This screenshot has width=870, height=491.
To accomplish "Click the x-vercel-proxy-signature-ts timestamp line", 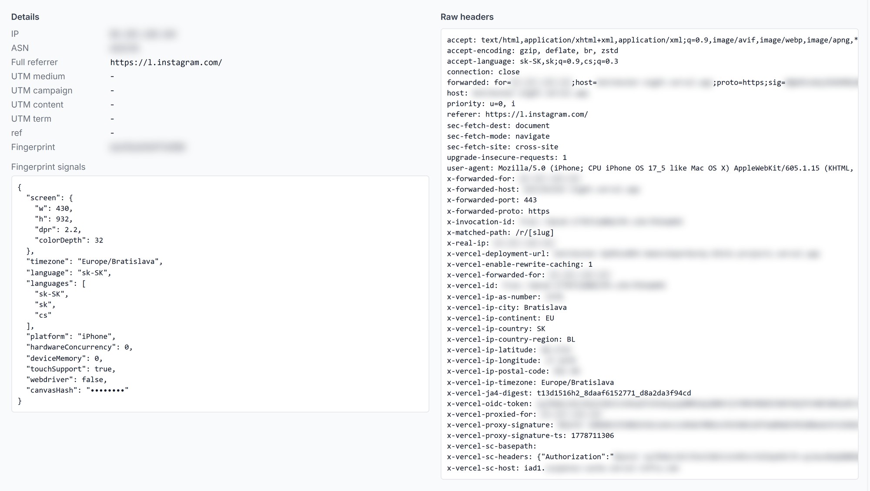I will click(530, 435).
